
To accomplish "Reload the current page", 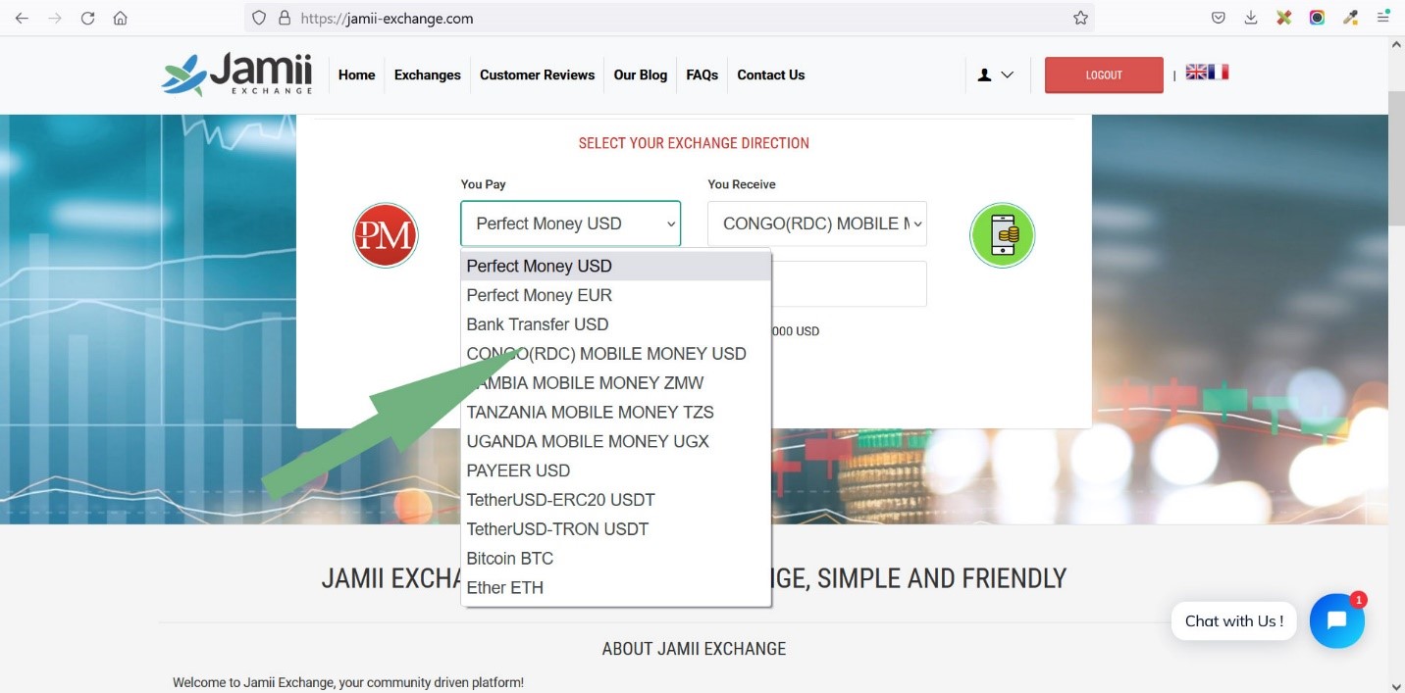I will (x=87, y=18).
